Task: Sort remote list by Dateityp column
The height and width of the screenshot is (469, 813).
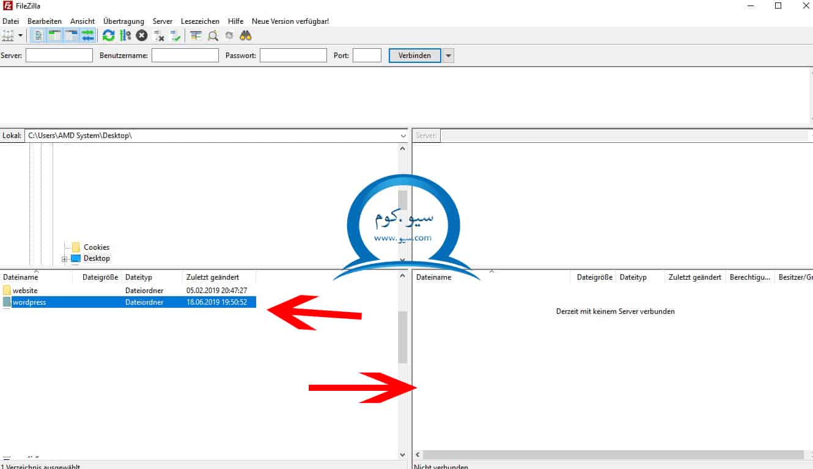Action: click(x=640, y=277)
